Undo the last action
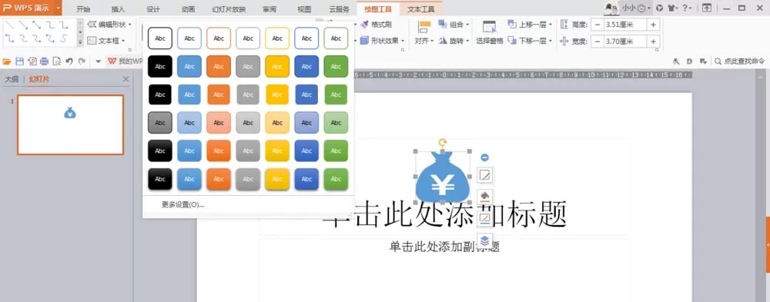This screenshot has width=770, height=302. coord(69,61)
